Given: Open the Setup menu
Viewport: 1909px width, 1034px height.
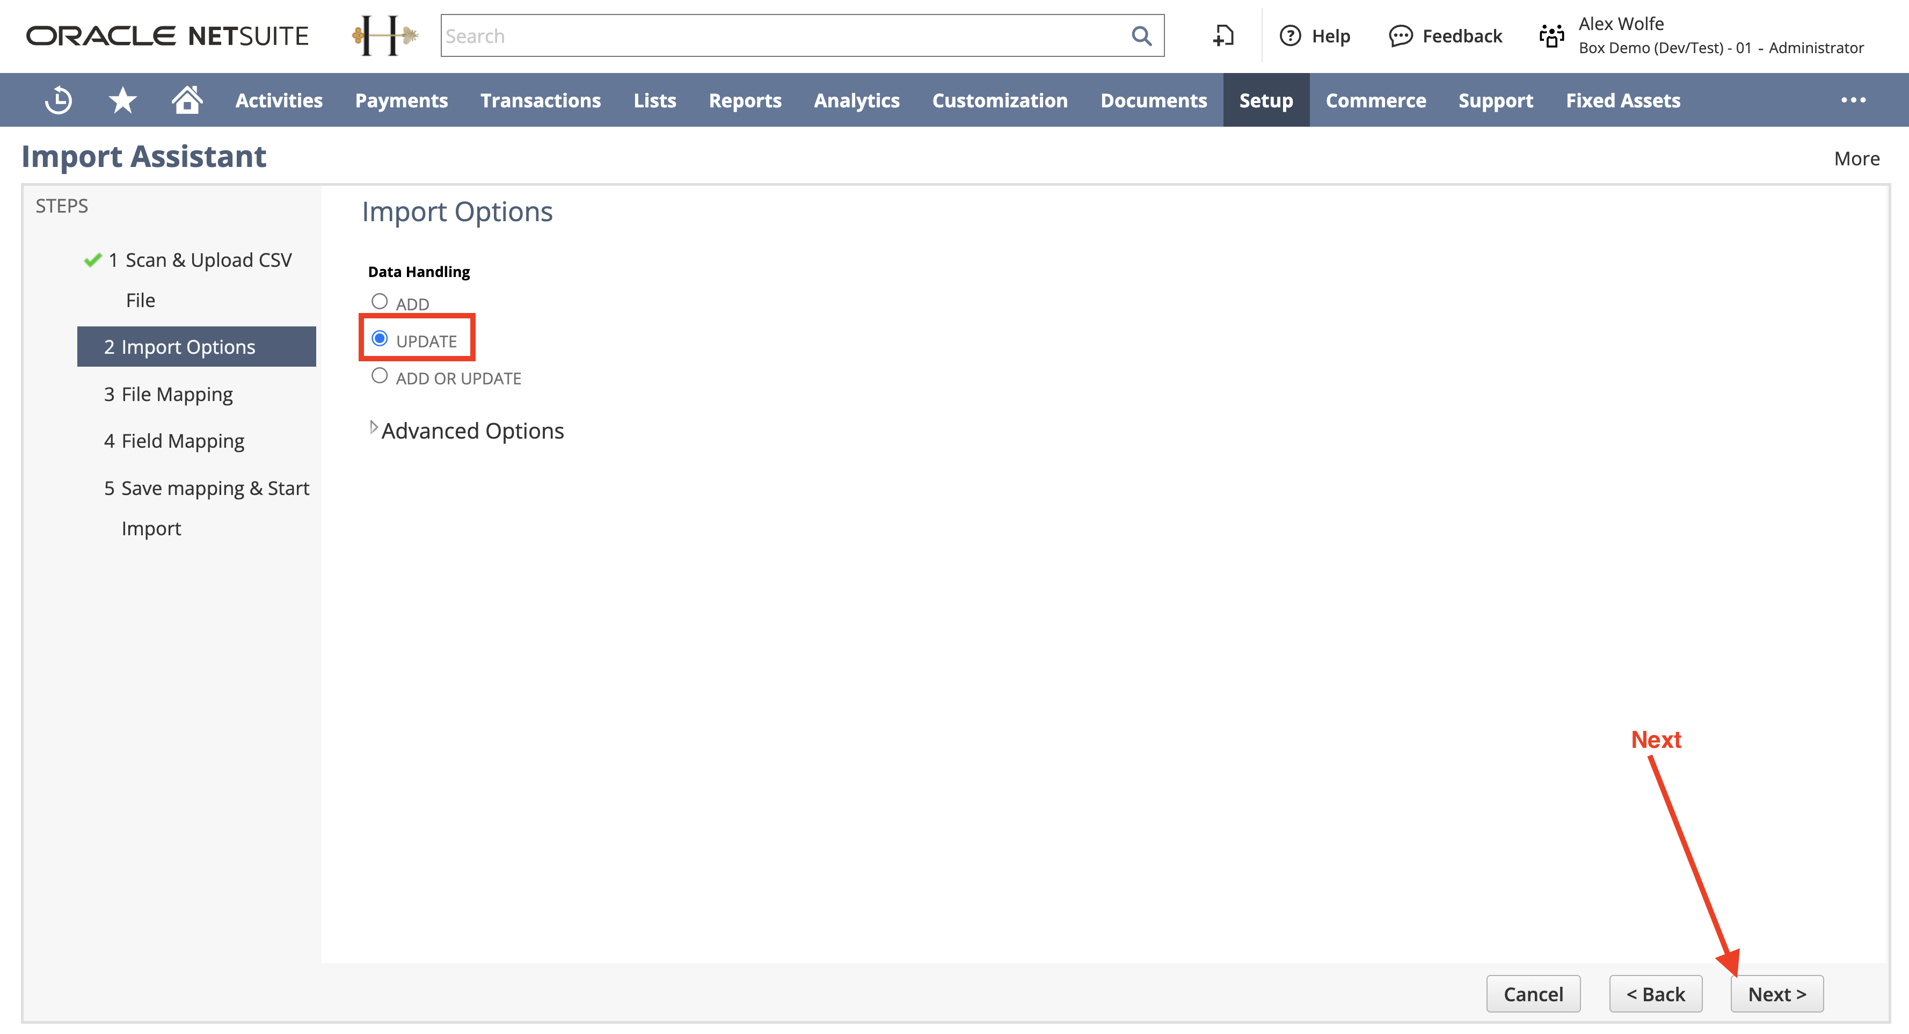Looking at the screenshot, I should (x=1265, y=100).
